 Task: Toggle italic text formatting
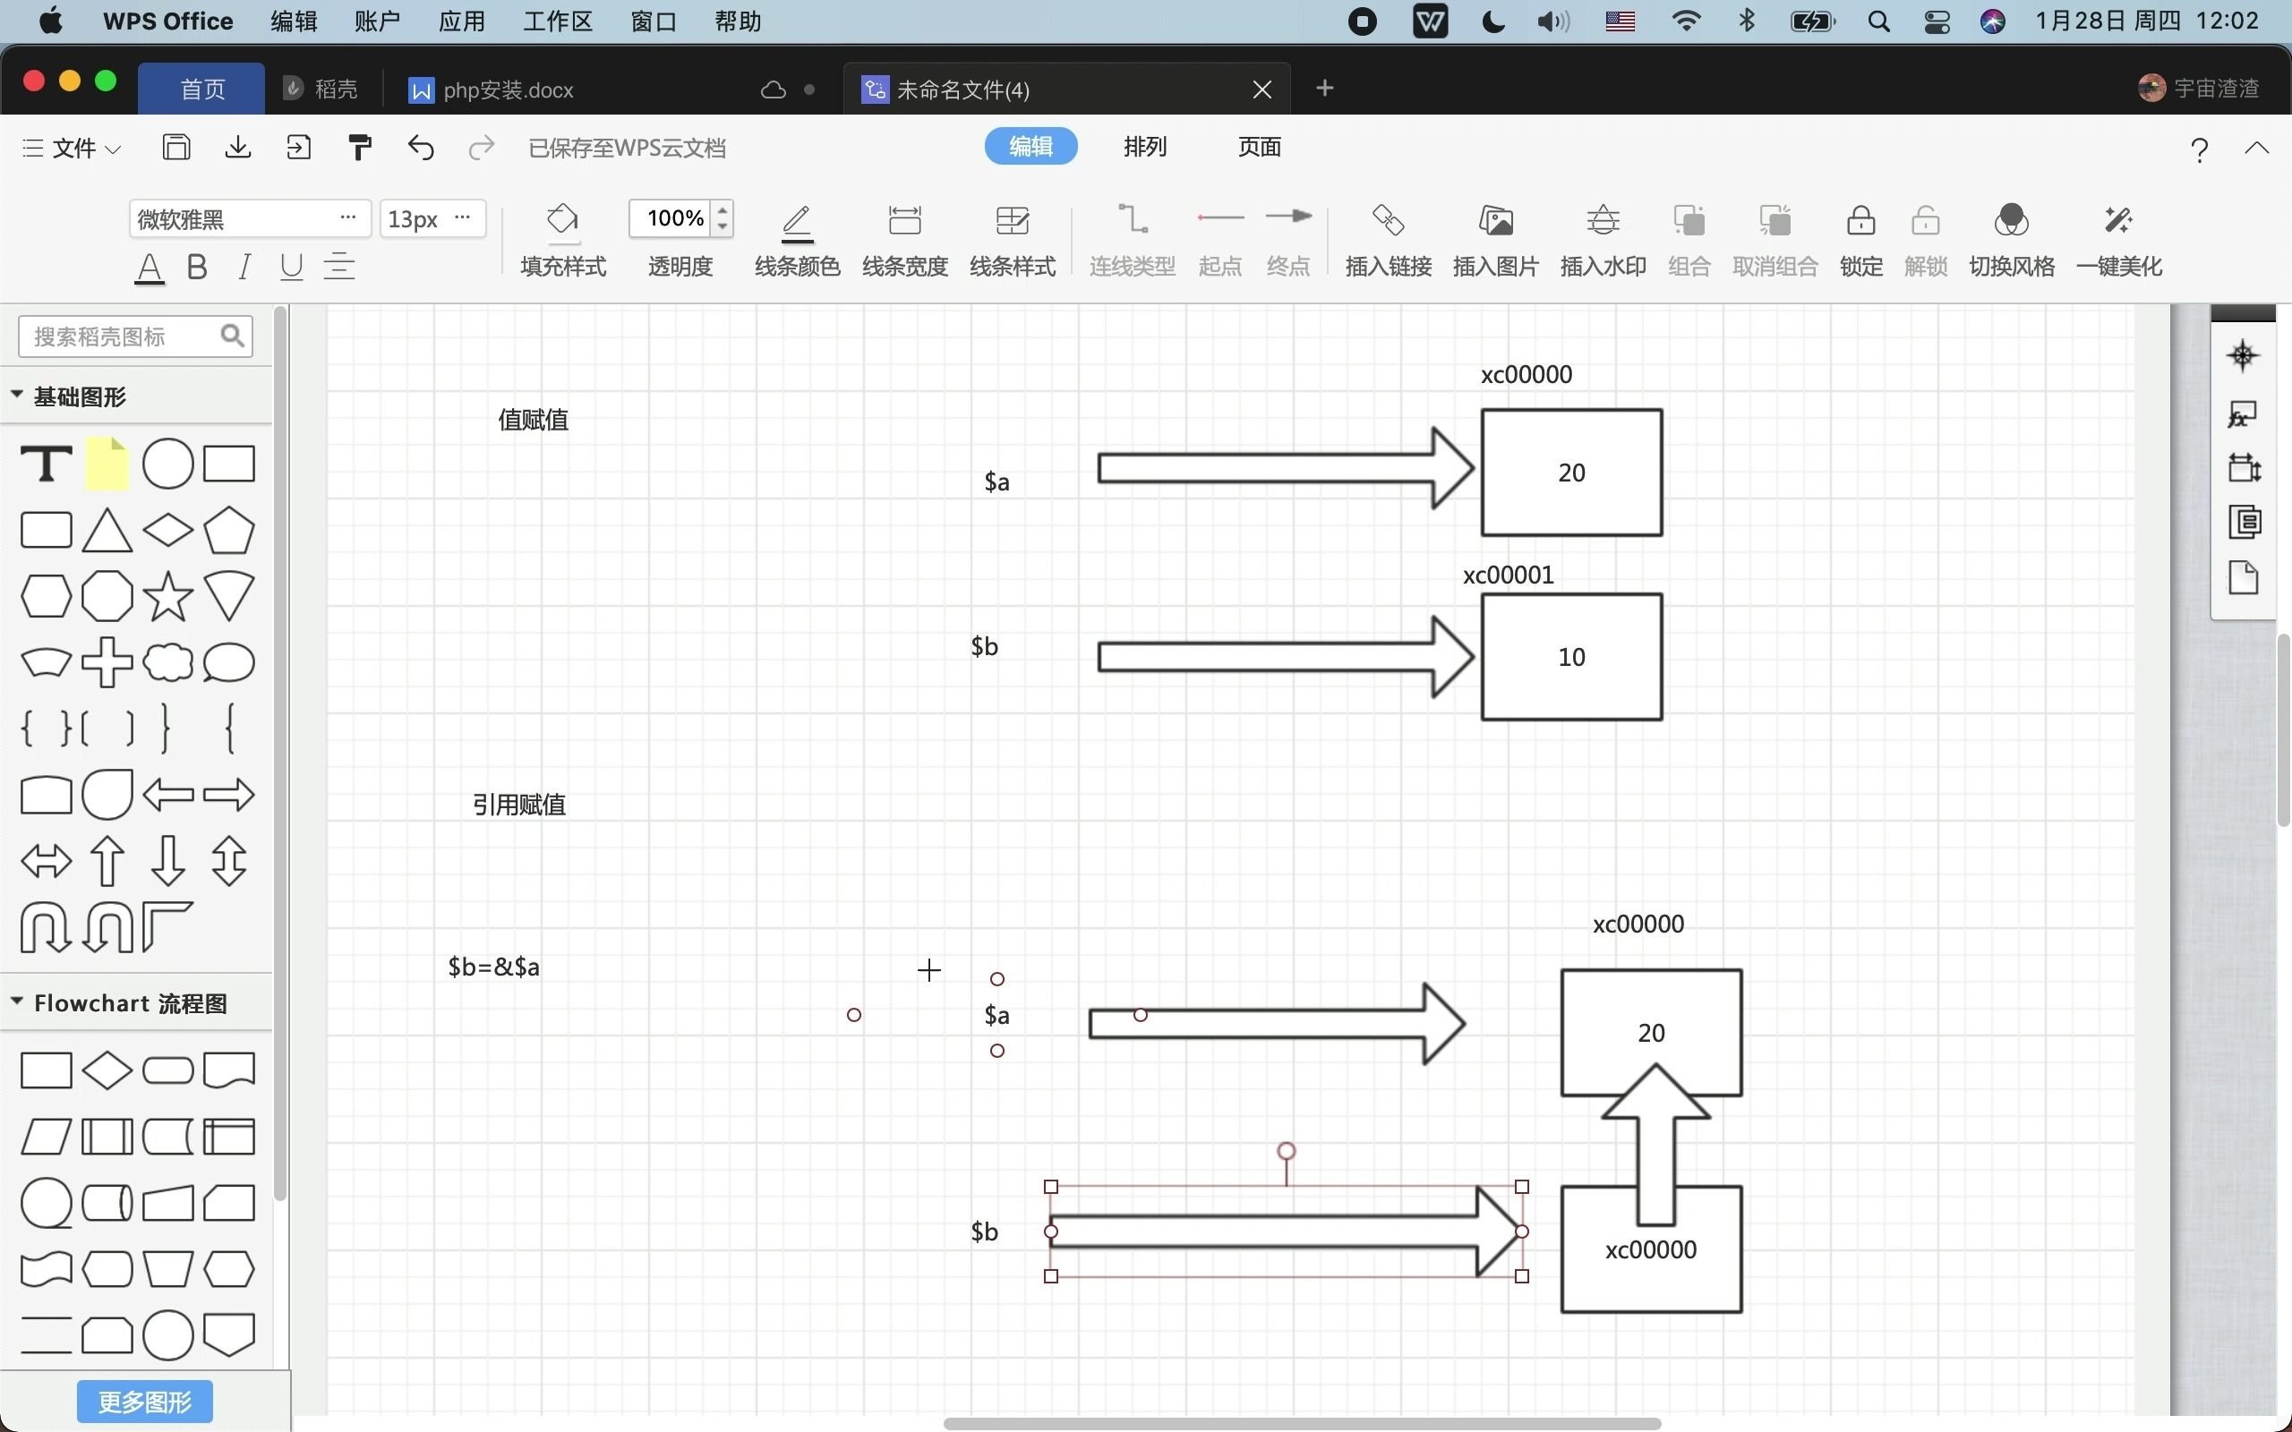pos(244,267)
